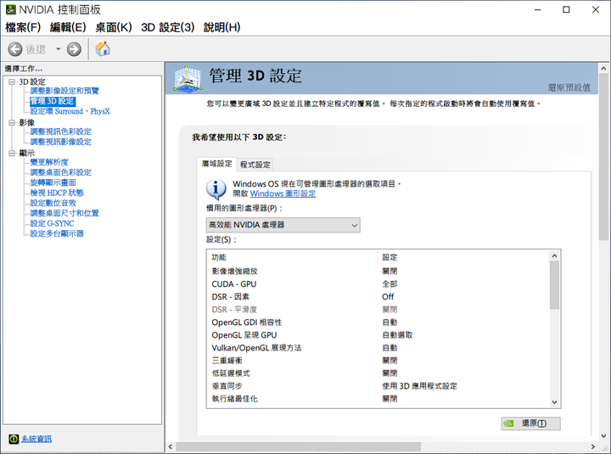Open 變更解析度 page

click(49, 162)
